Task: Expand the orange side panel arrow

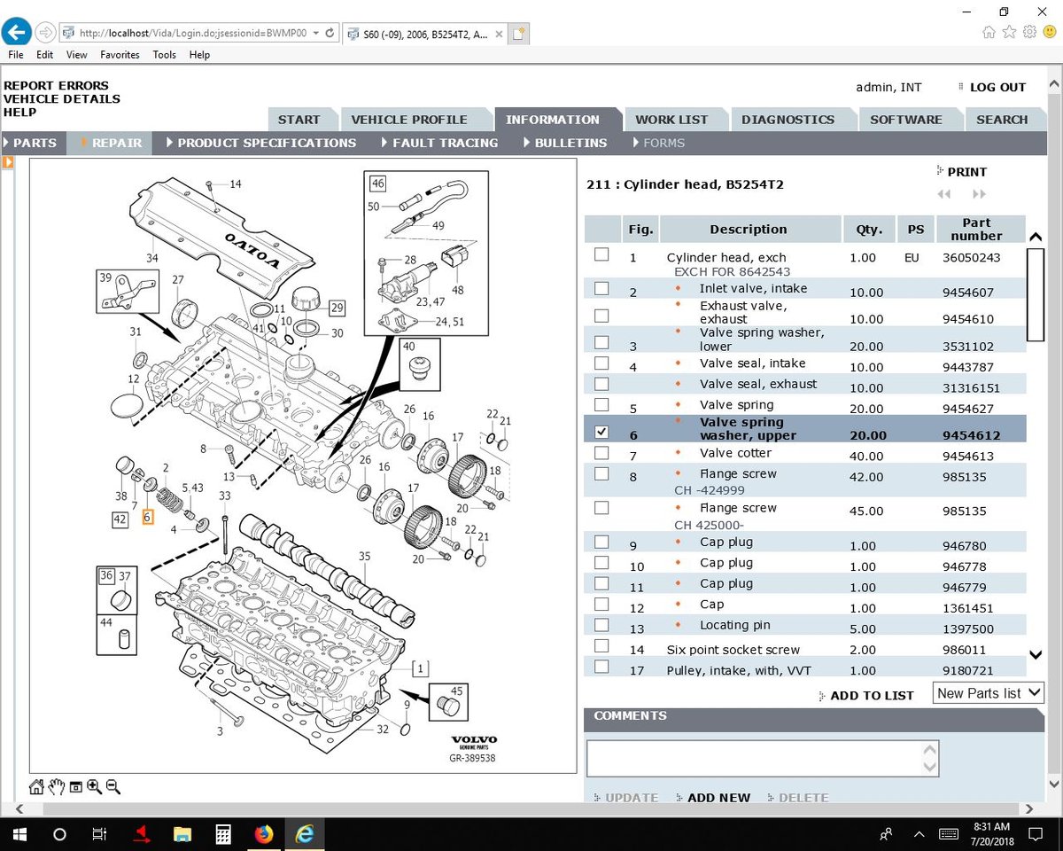Action: click(x=8, y=162)
